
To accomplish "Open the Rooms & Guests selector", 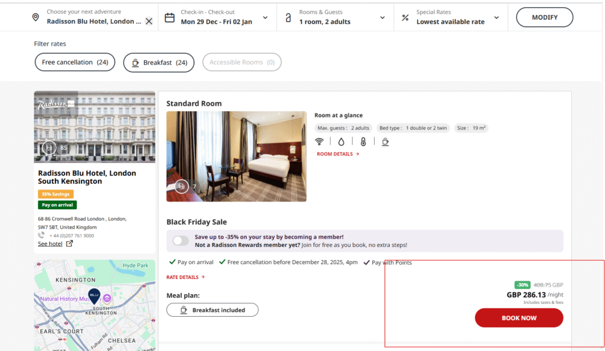I will [x=383, y=17].
